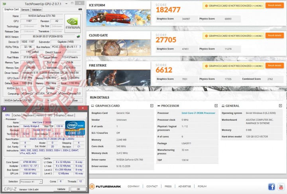This screenshot has width=287, height=194.
Task: Click Result details for Fire Strike
Action: (275, 65)
